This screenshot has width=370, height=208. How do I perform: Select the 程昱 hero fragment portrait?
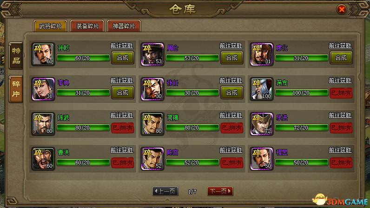pyautogui.click(x=262, y=159)
